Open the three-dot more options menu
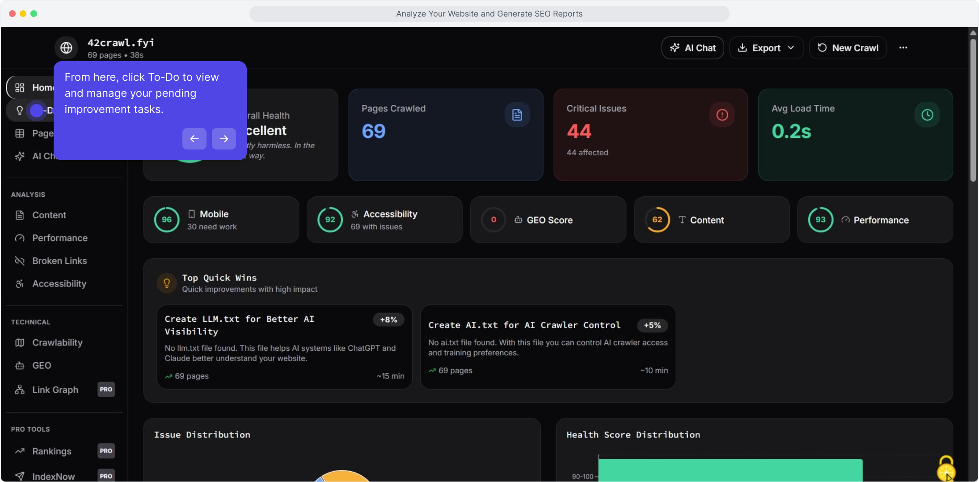979x482 pixels. tap(903, 48)
